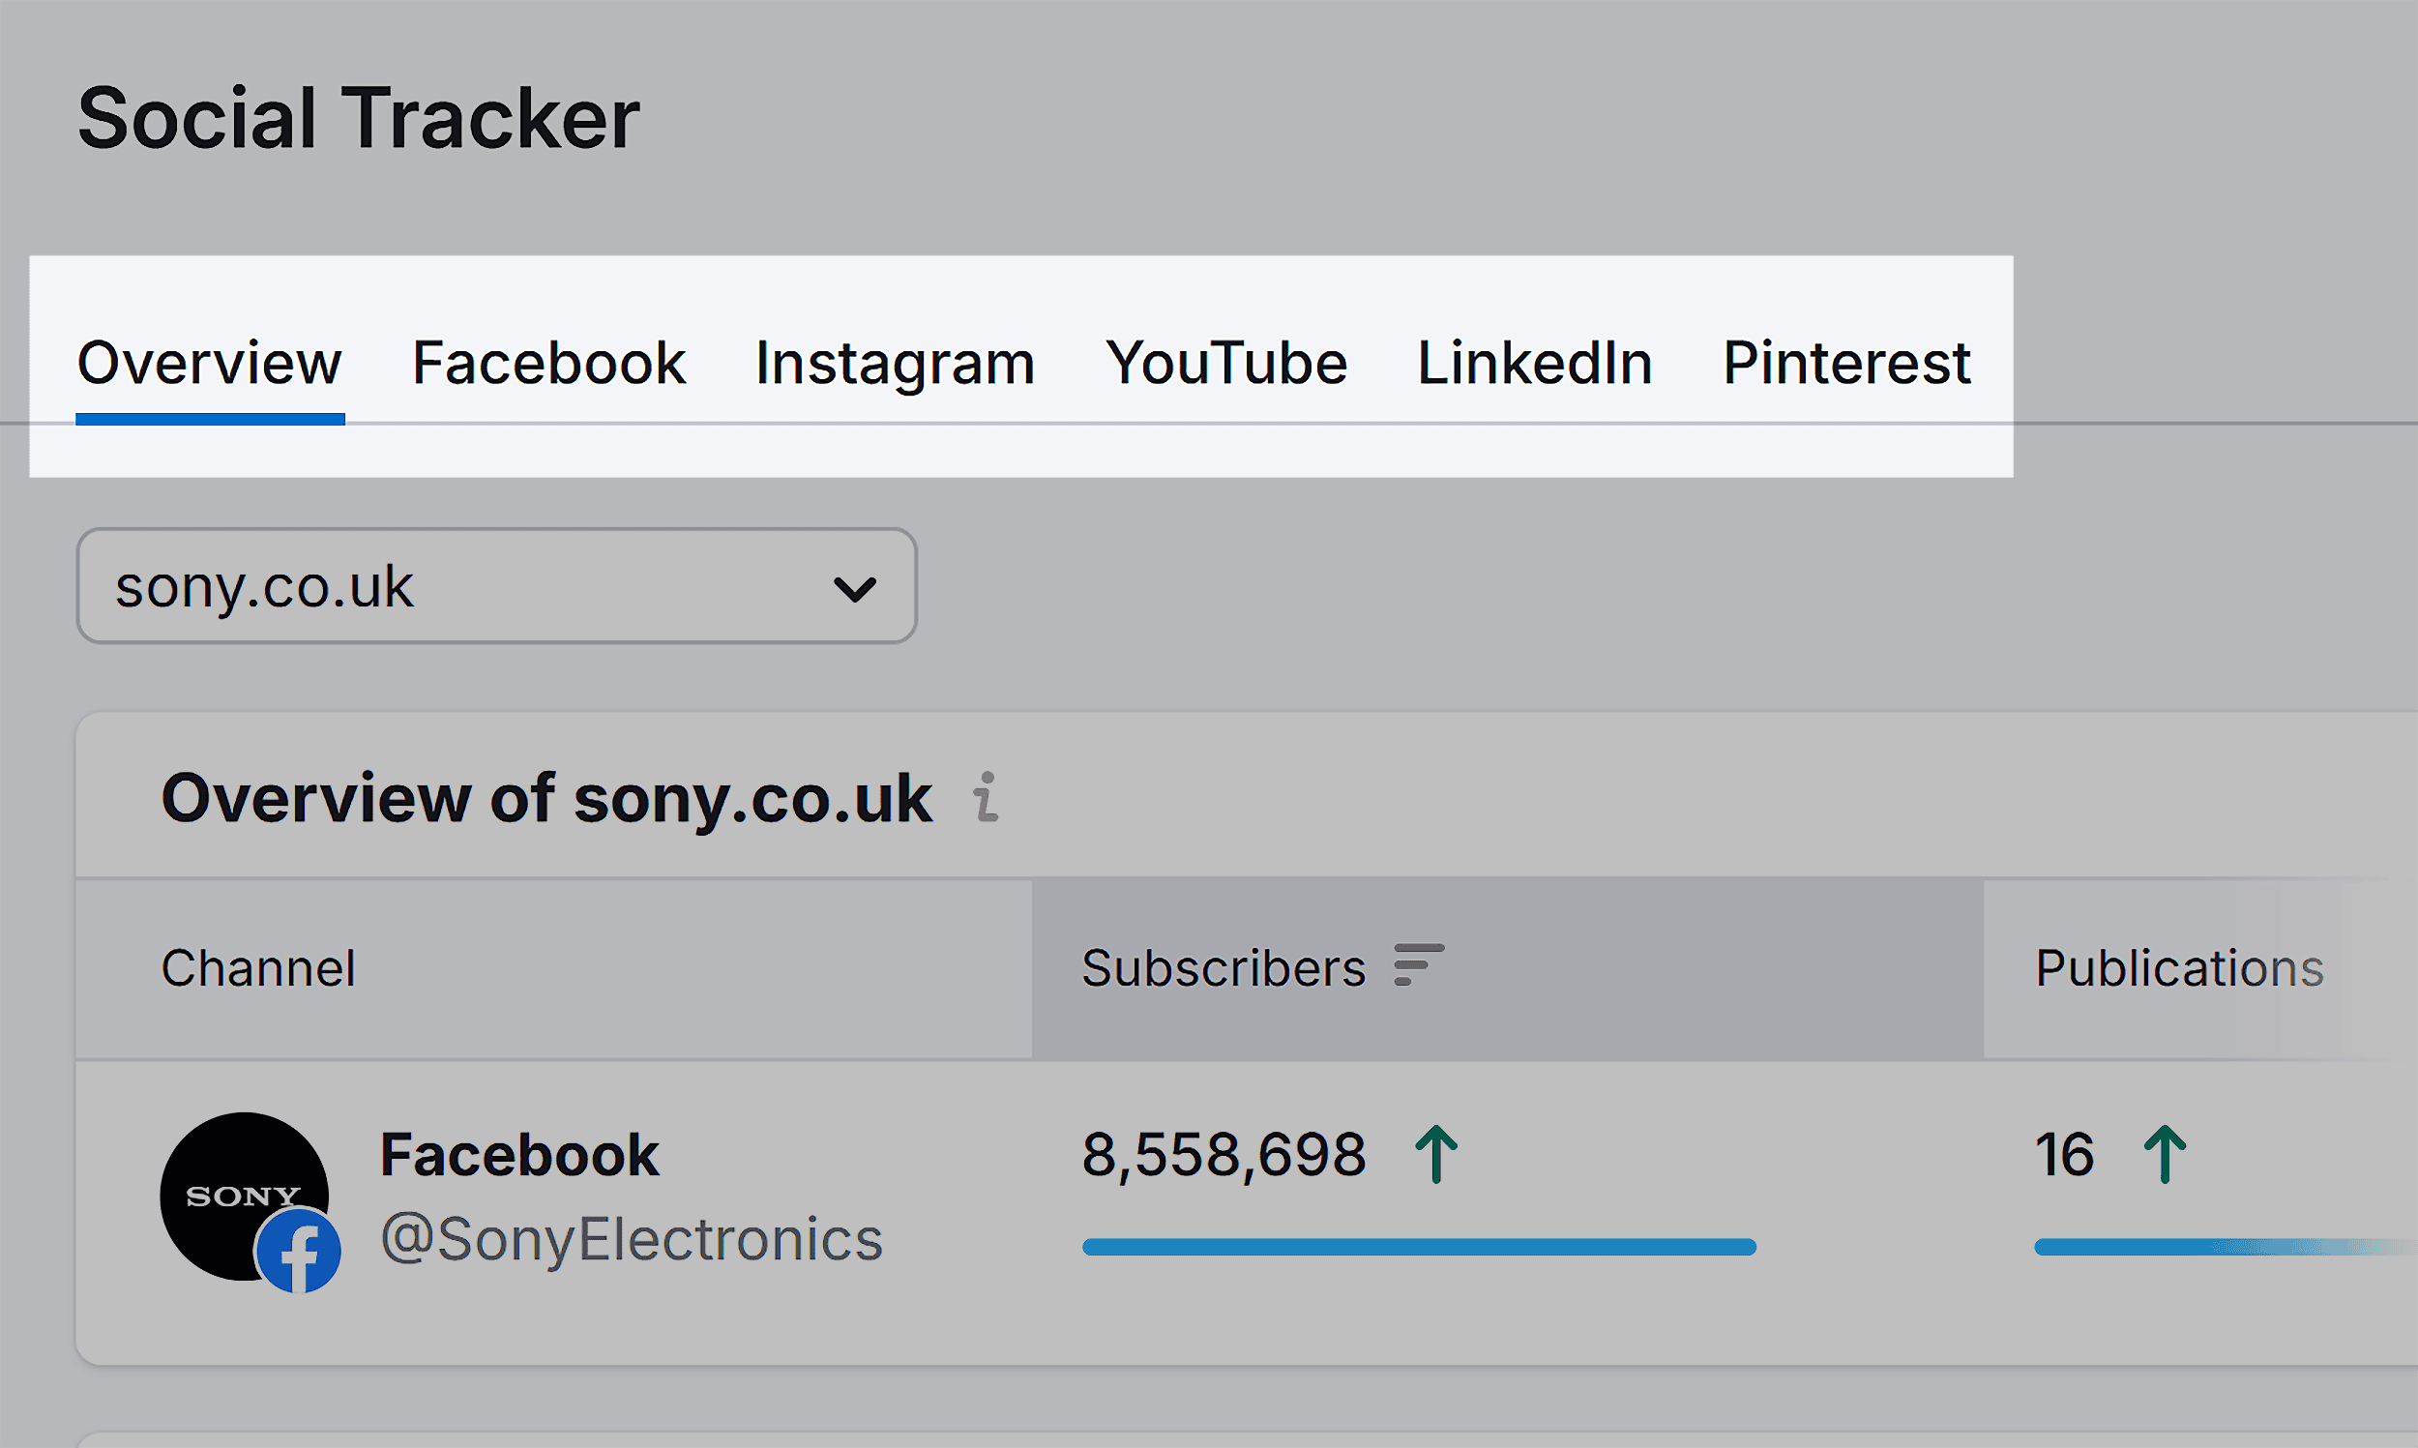Switch to the Overview tab

[210, 363]
